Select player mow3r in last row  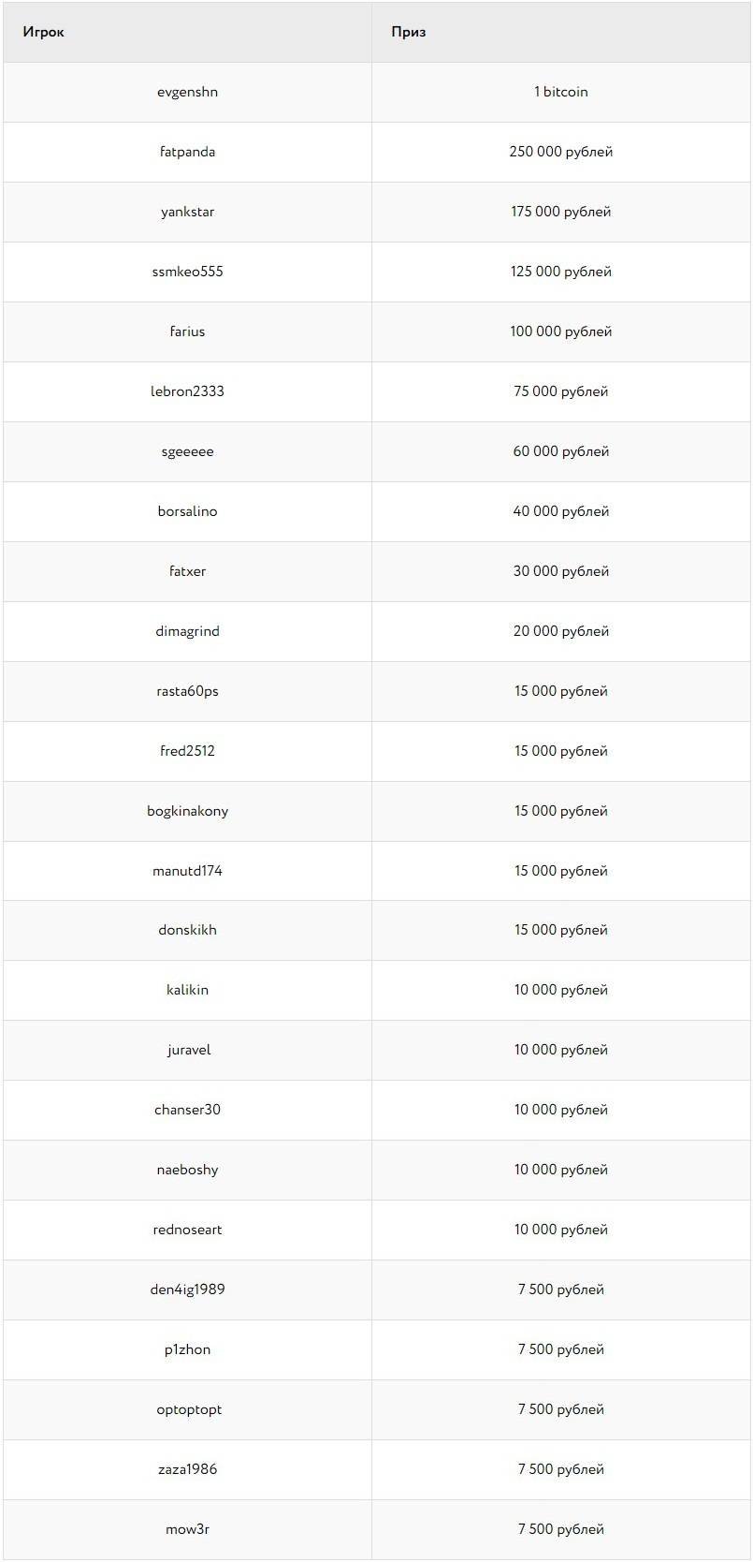pyautogui.click(x=187, y=1529)
